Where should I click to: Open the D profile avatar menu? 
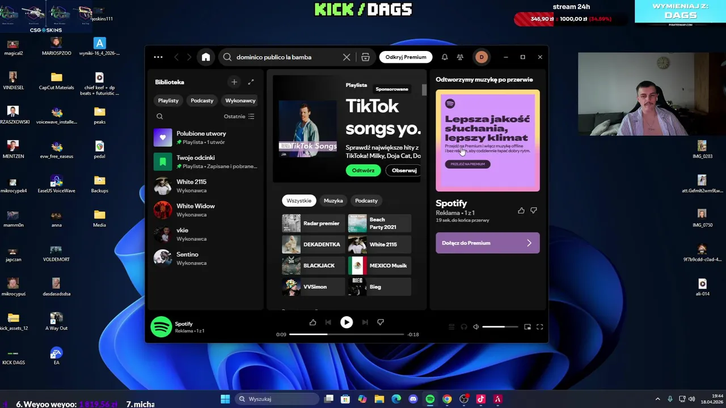click(482, 57)
